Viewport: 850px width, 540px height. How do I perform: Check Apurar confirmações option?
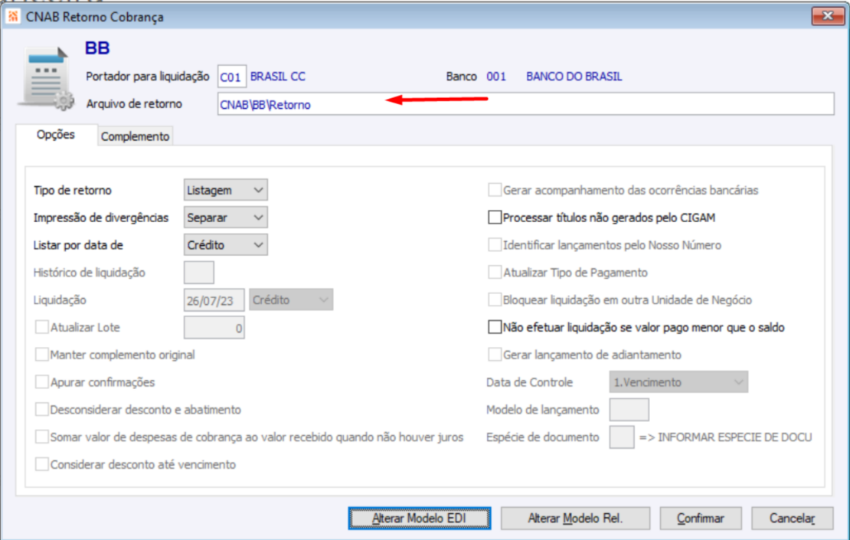pyautogui.click(x=42, y=381)
